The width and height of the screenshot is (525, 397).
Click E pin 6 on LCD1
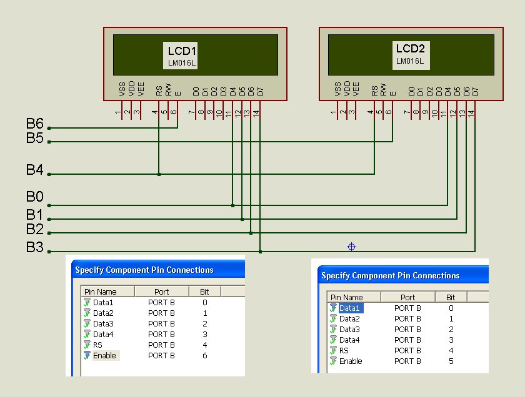click(177, 110)
